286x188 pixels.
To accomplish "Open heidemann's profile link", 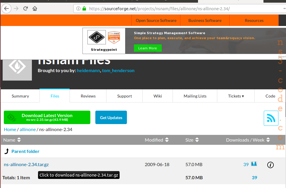I will (88, 70).
